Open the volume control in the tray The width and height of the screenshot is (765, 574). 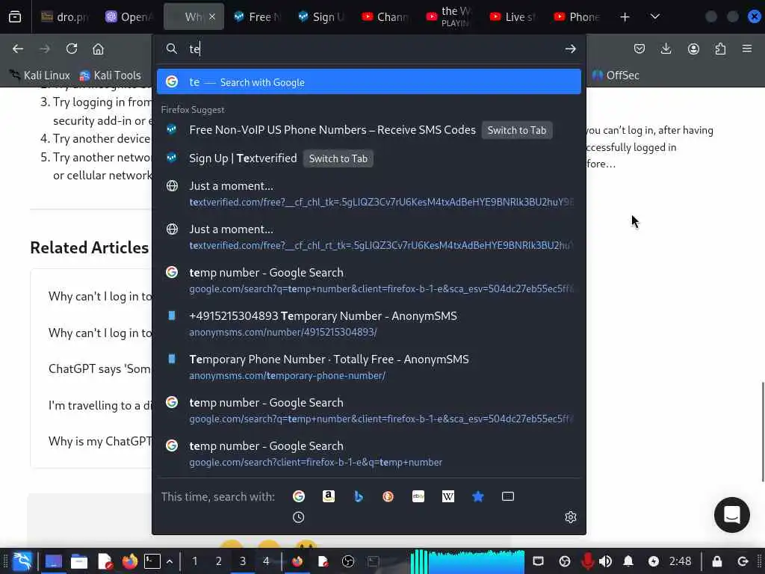tap(605, 561)
